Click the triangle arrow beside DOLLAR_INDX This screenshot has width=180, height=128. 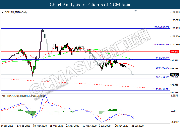coord(2,12)
